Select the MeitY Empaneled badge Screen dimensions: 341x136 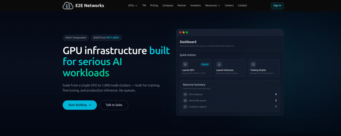pyautogui.click(x=76, y=38)
